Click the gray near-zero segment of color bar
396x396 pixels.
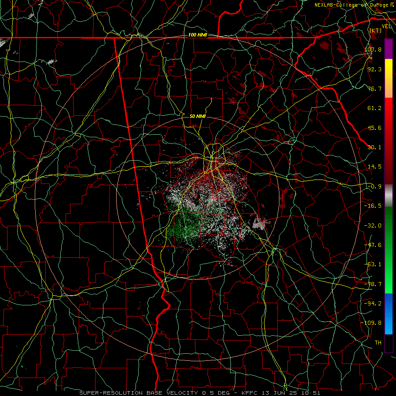[389, 196]
